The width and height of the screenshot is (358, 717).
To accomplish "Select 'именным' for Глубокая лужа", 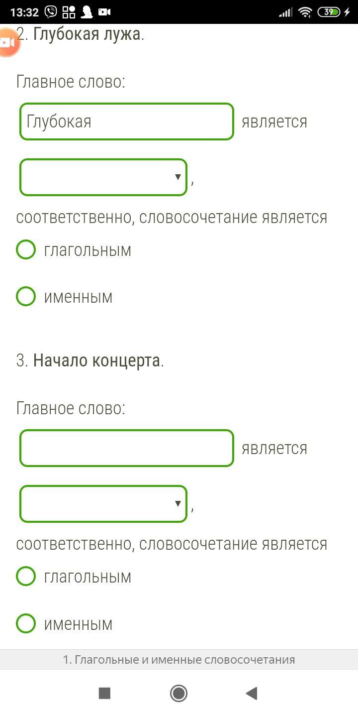I will (26, 297).
